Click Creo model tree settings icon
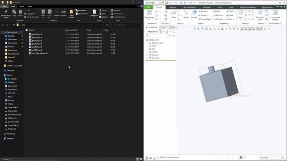The height and width of the screenshot is (161, 287). point(161,32)
